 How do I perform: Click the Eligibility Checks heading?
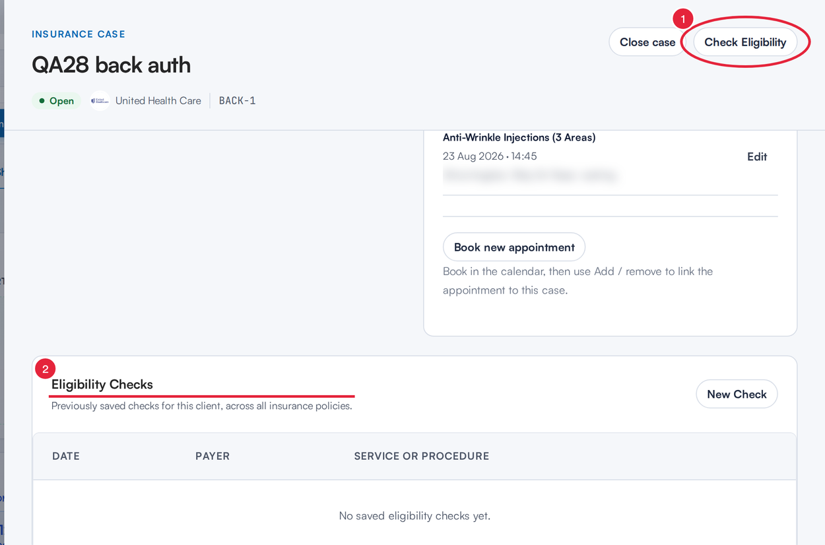point(102,385)
